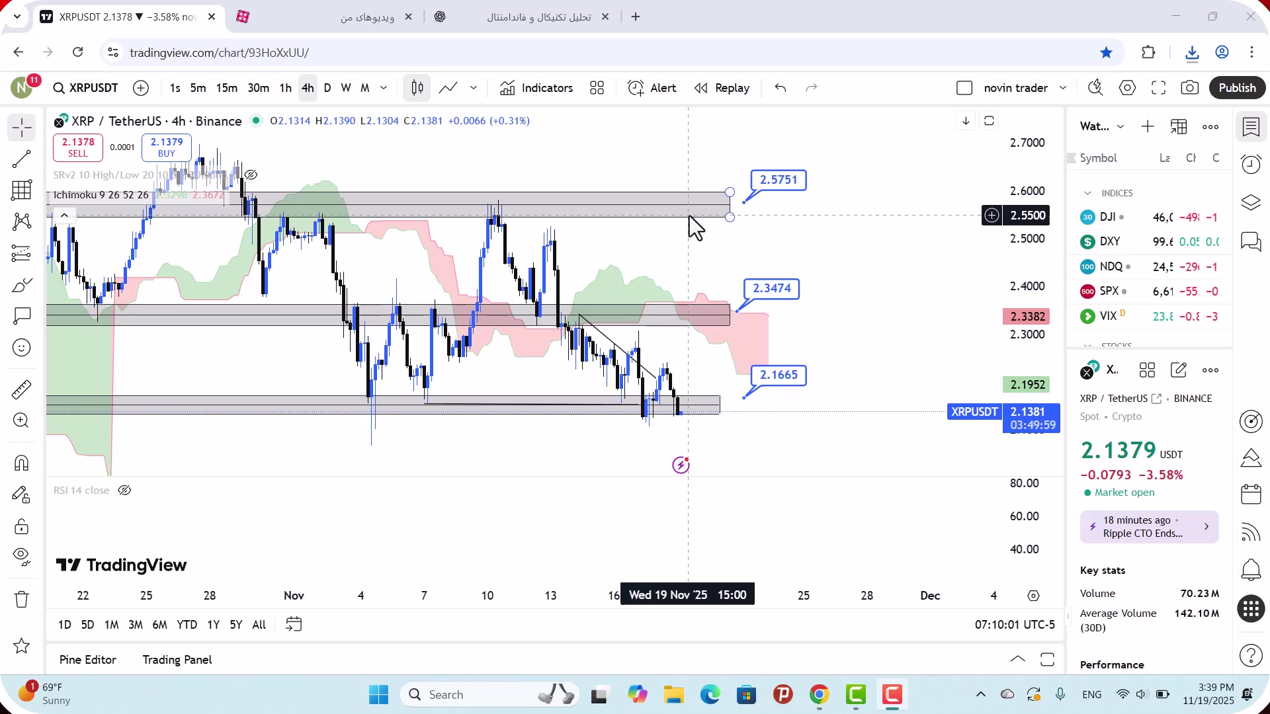Open the candlestick chart type selector

pyautogui.click(x=417, y=88)
